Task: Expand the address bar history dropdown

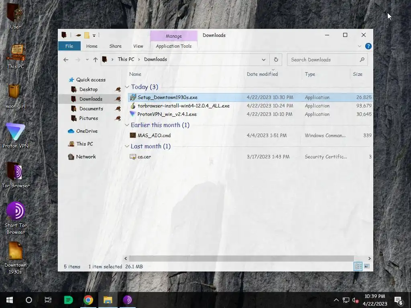Action: pyautogui.click(x=263, y=60)
